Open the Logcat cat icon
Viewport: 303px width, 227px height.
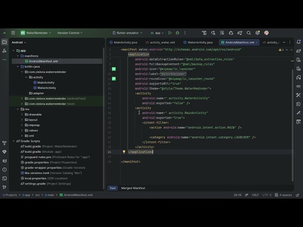point(4,161)
